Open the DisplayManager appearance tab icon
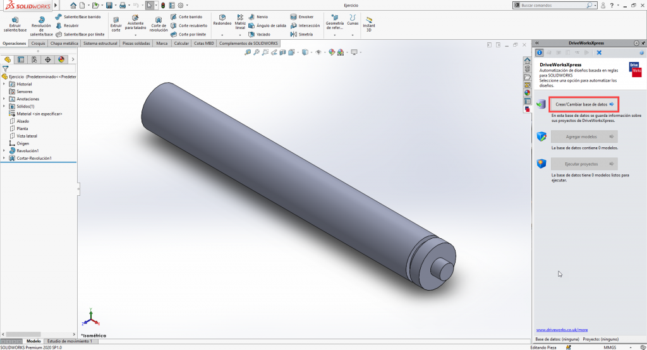 click(61, 59)
